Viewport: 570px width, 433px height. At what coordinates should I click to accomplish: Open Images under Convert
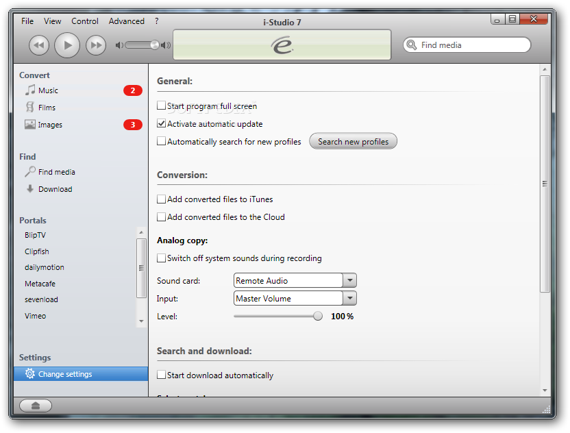coord(50,125)
